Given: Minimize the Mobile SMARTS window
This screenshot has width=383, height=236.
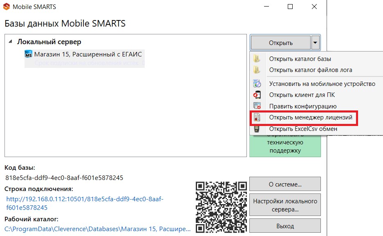Looking at the screenshot, I should (267, 7).
